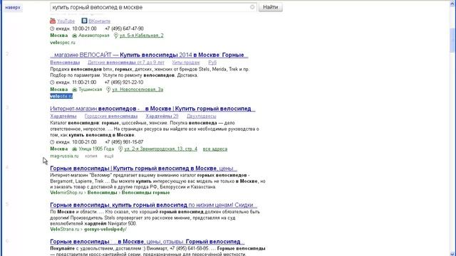Click the наверх link

tap(13, 7)
